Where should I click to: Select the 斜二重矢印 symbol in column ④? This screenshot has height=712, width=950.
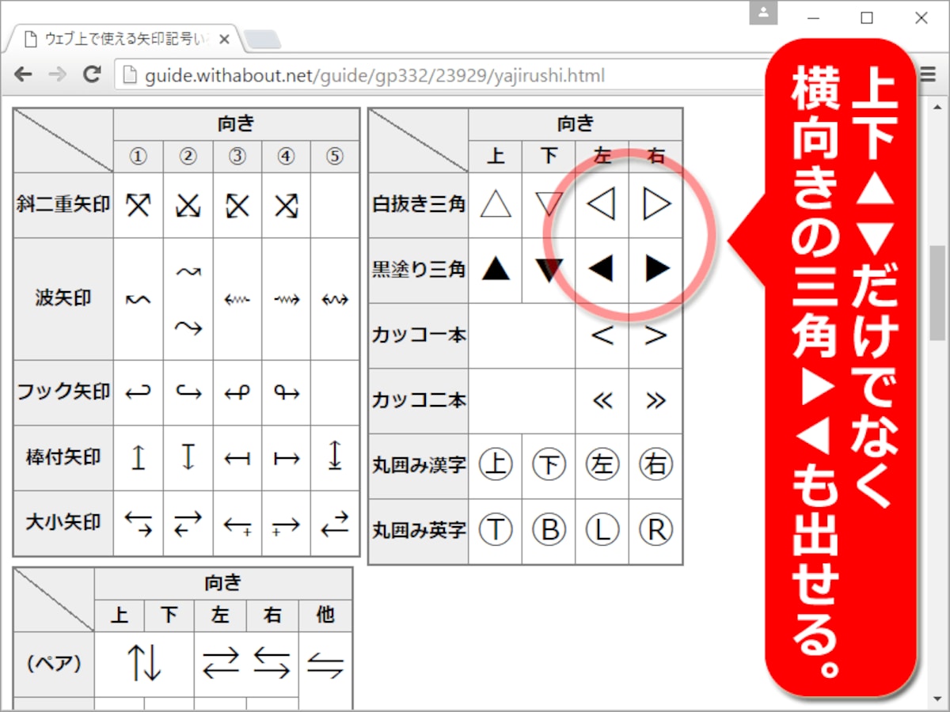click(x=286, y=206)
